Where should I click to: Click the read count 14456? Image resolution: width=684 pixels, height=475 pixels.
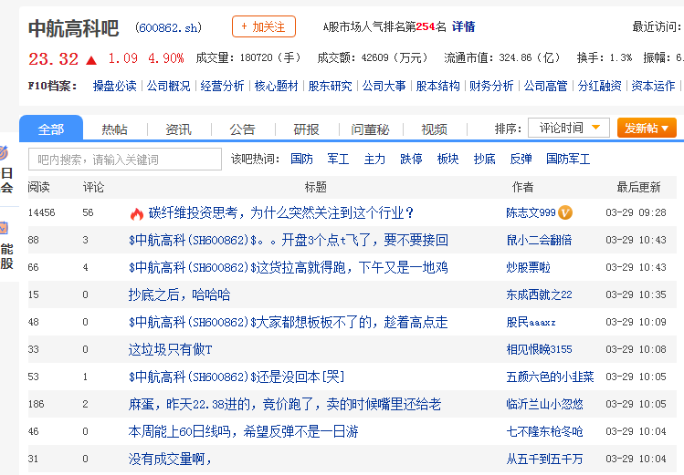(x=41, y=212)
